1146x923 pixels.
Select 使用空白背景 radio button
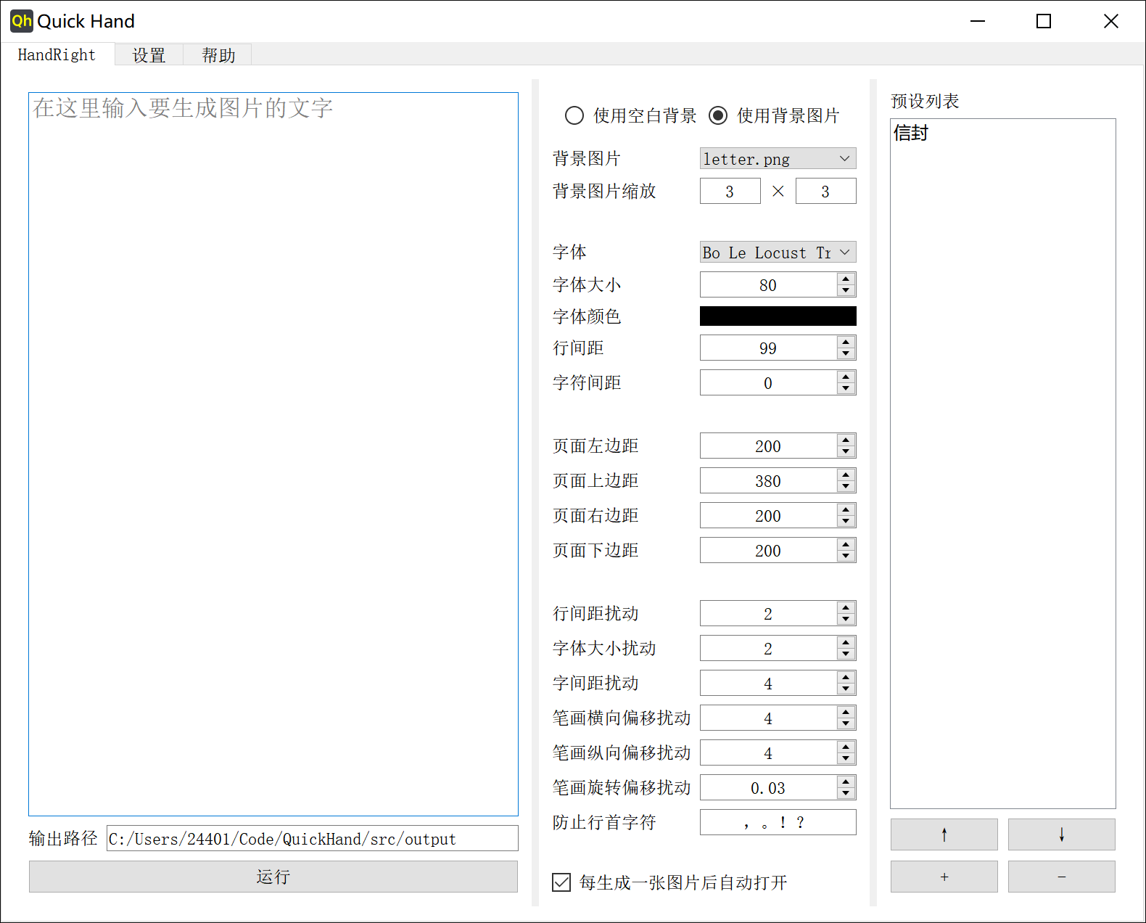click(630, 115)
